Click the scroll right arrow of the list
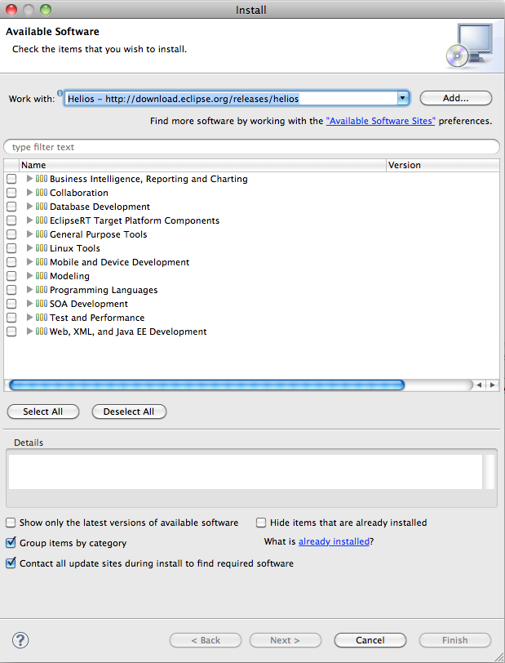The width and height of the screenshot is (505, 663). (x=492, y=385)
